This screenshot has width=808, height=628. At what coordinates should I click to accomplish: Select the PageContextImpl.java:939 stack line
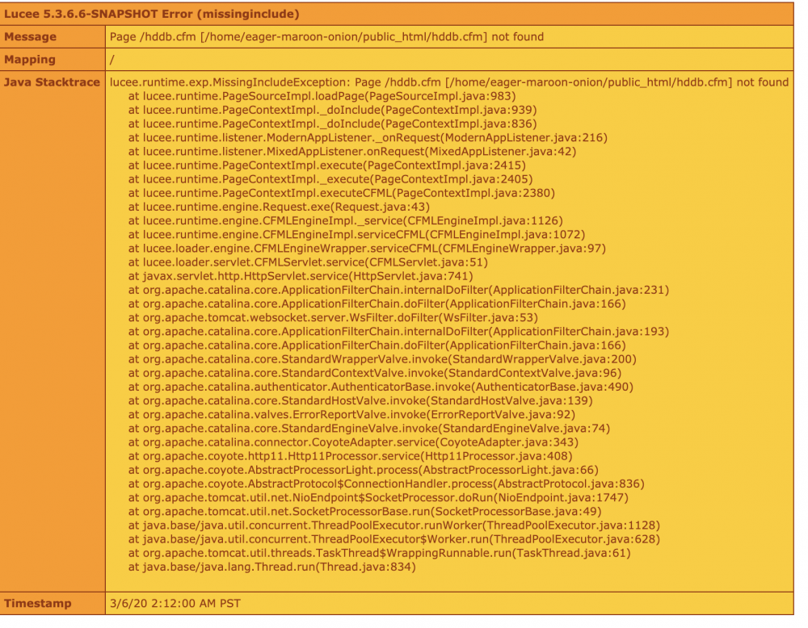click(332, 110)
